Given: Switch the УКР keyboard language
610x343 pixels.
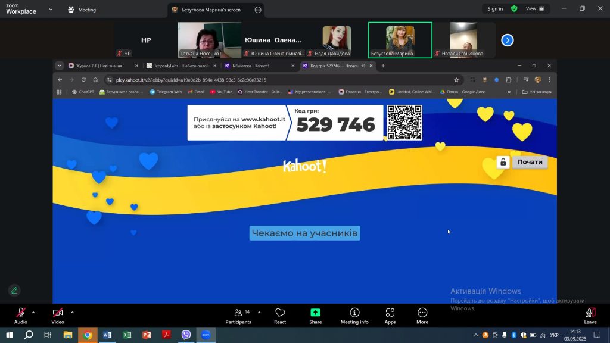Looking at the screenshot, I should pyautogui.click(x=555, y=335).
